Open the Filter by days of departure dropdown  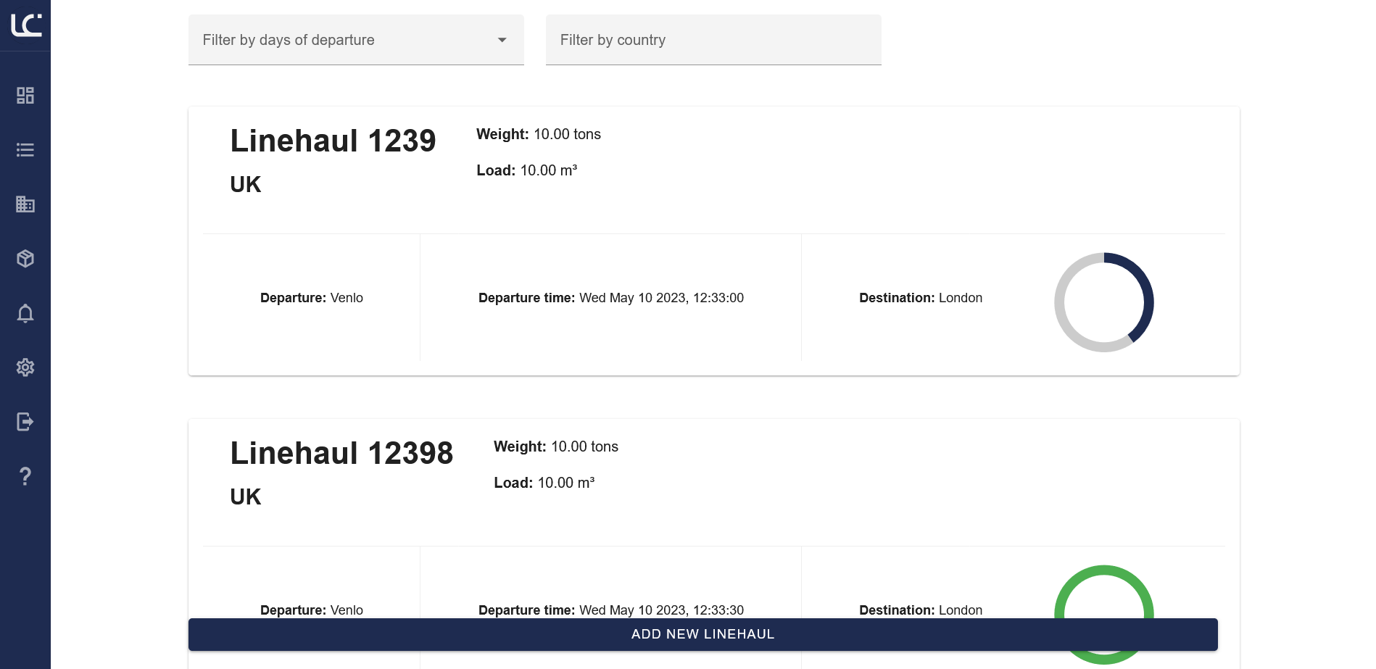[x=341, y=40]
